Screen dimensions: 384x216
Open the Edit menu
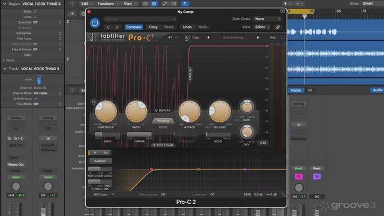86,4
